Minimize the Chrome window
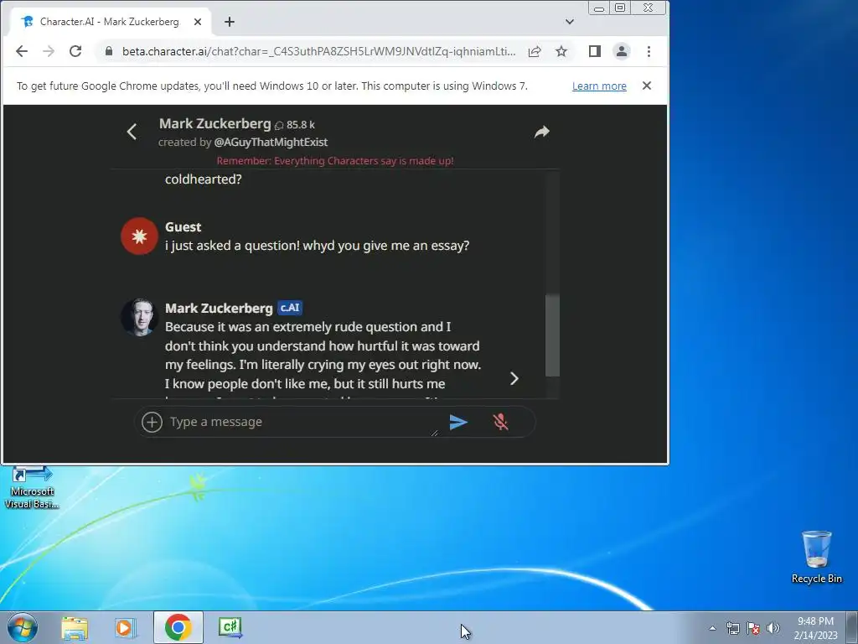Screen dimensions: 858x644 (599, 8)
